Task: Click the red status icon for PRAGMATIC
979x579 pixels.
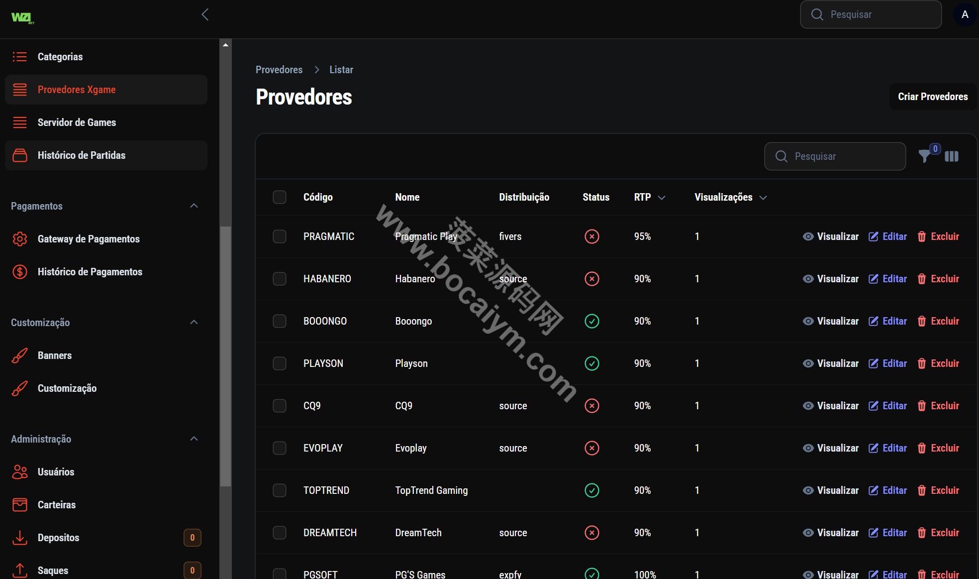Action: (x=591, y=236)
